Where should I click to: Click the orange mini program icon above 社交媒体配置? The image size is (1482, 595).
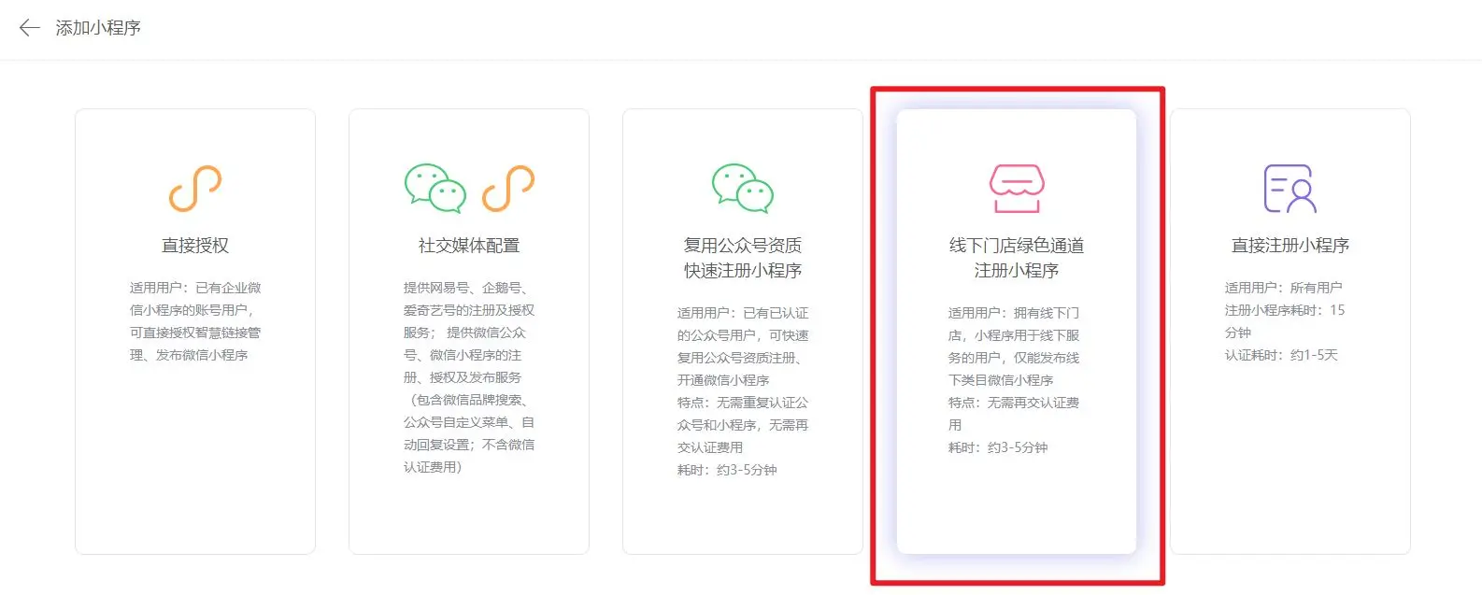[x=508, y=188]
